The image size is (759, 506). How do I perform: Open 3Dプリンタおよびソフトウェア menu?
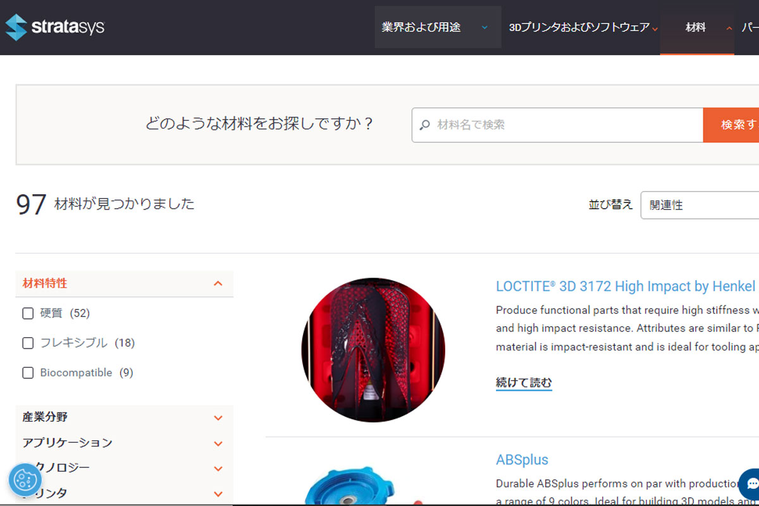click(x=583, y=27)
